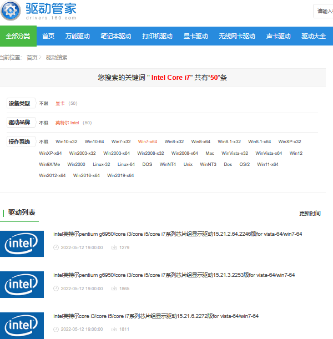The image size is (333, 339).
Task: Filter by WinNT4
Action: tap(168, 164)
